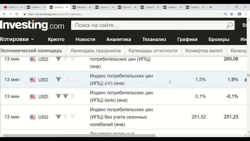The width and height of the screenshot is (250, 141).
Task: Click the value '251,52'
Action: click(x=199, y=117)
